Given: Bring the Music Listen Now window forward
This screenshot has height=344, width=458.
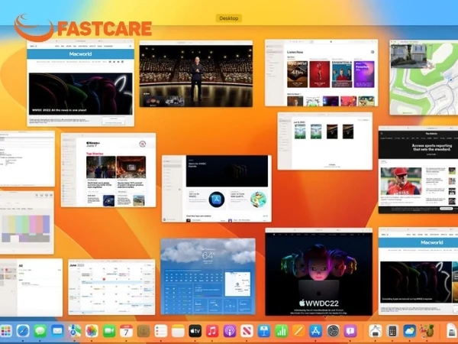Looking at the screenshot, I should coord(321,73).
